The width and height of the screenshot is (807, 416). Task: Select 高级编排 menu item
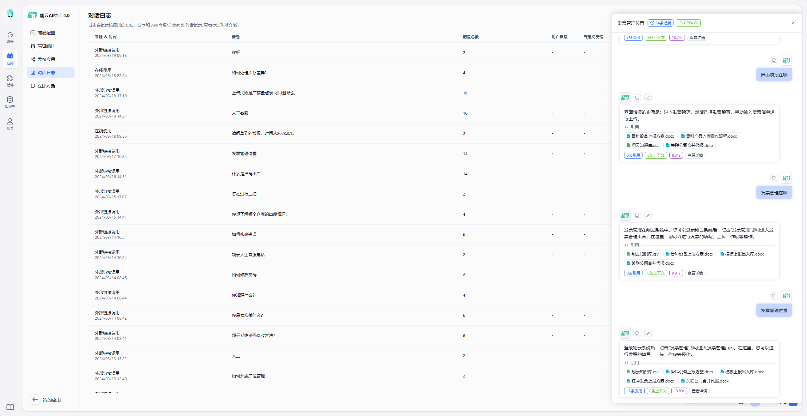point(46,46)
